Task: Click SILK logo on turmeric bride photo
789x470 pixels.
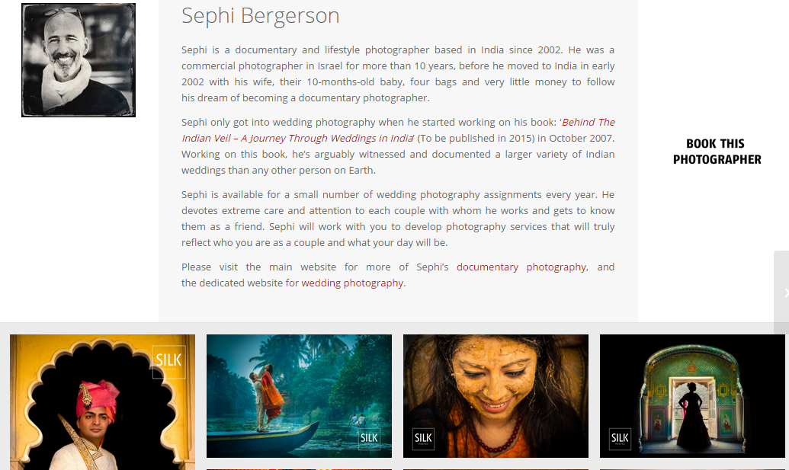Action: pos(423,439)
